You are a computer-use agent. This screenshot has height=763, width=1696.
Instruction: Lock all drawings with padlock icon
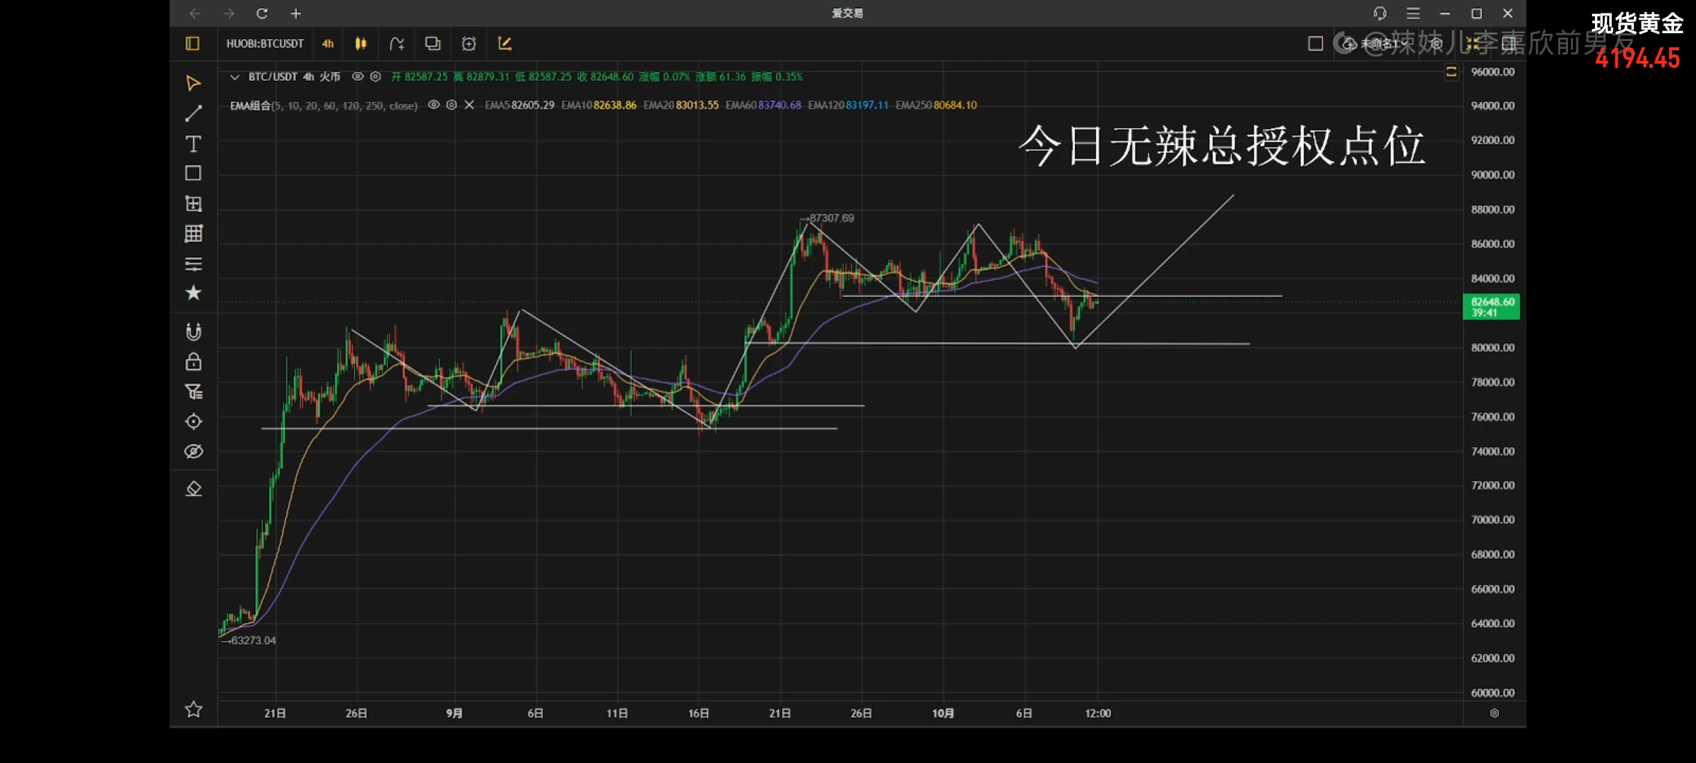pos(193,362)
